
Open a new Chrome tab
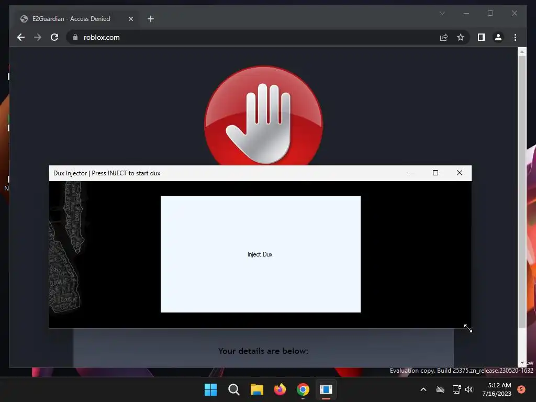(150, 19)
